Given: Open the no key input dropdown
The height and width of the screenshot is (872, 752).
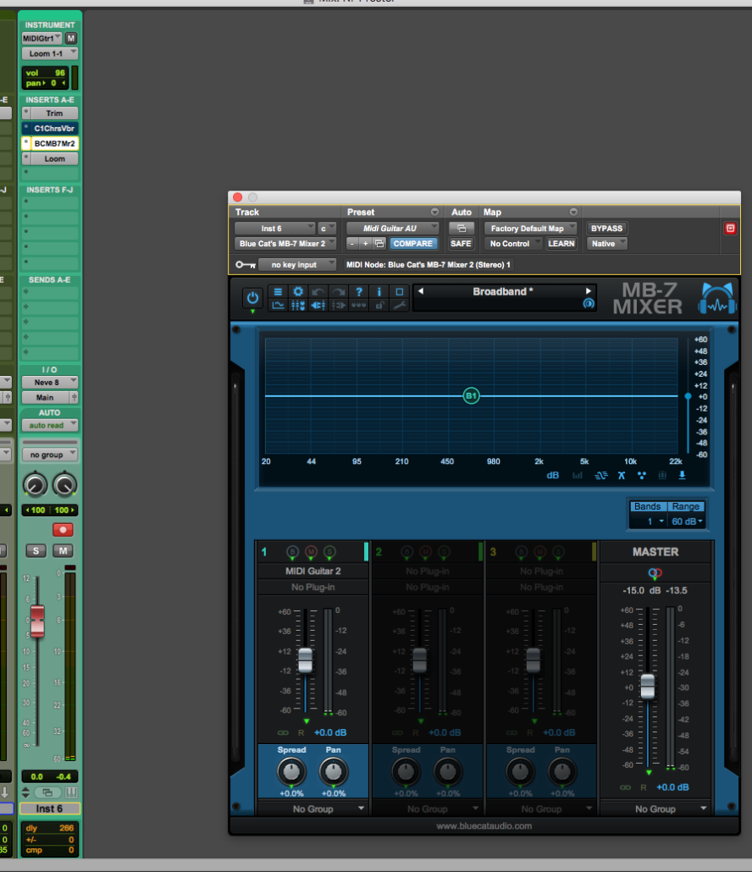Looking at the screenshot, I should pos(297,265).
